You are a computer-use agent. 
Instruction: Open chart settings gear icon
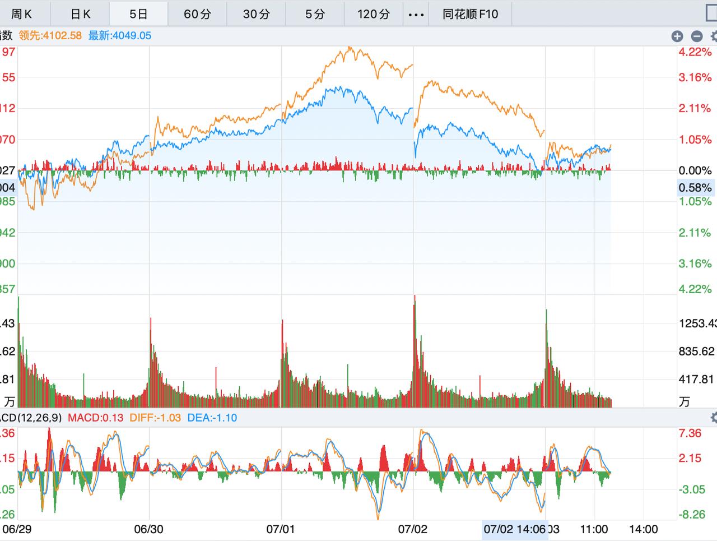pos(714,36)
